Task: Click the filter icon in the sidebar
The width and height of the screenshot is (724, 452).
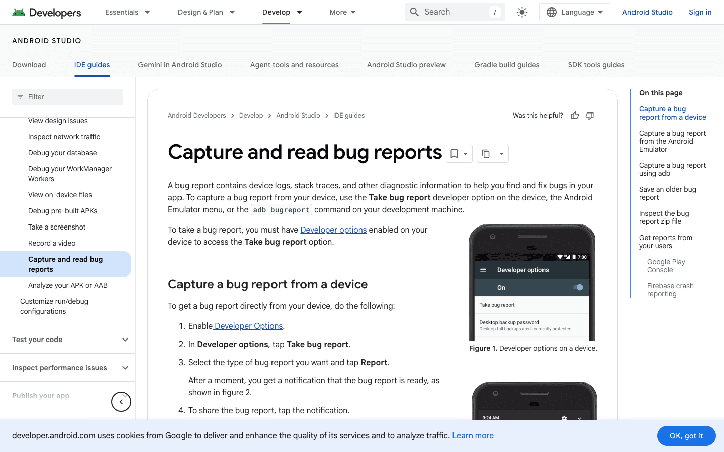Action: pyautogui.click(x=20, y=96)
